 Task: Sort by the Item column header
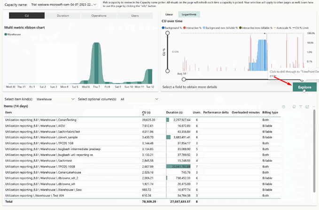pos(8,112)
